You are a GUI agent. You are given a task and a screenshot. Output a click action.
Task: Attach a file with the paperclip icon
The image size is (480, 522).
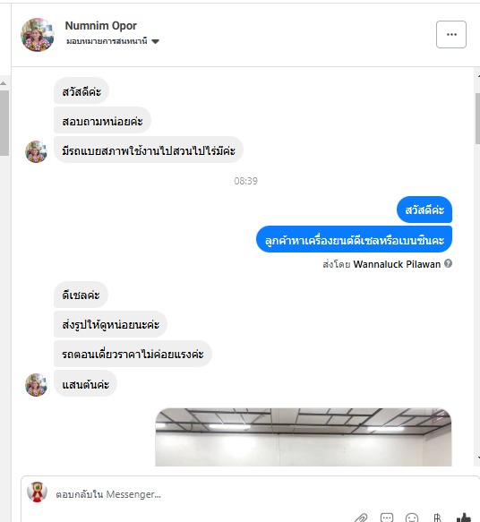tap(361, 518)
